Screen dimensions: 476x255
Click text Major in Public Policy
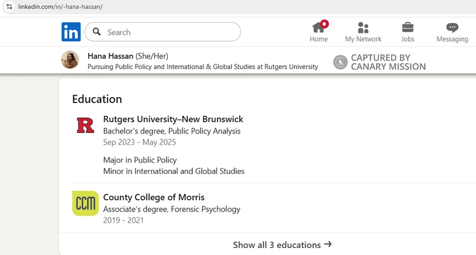tap(140, 160)
